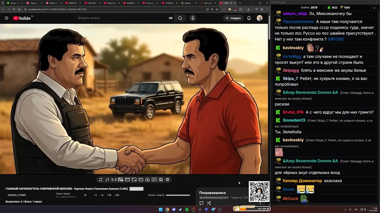Click the QR code image
Screen dimensions: 380x213
259,191
